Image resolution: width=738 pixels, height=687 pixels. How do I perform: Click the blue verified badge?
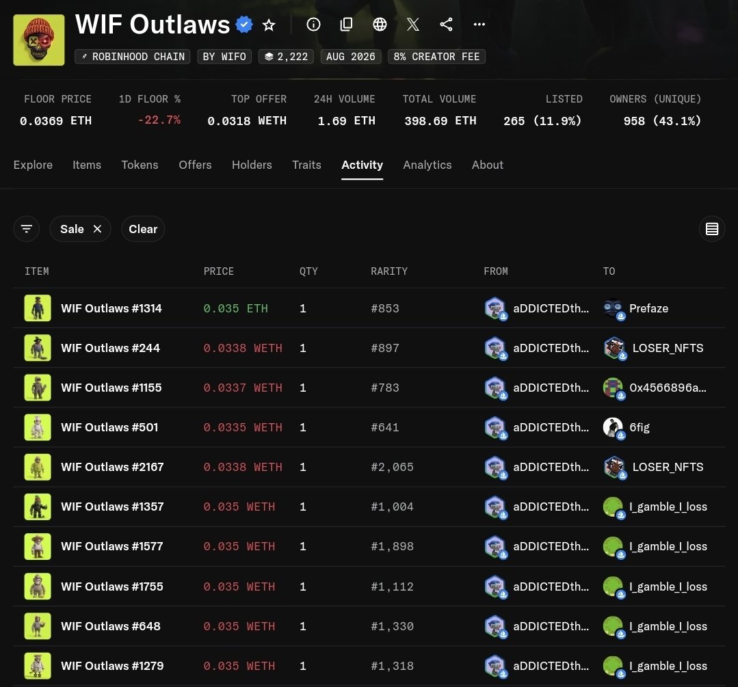click(243, 25)
